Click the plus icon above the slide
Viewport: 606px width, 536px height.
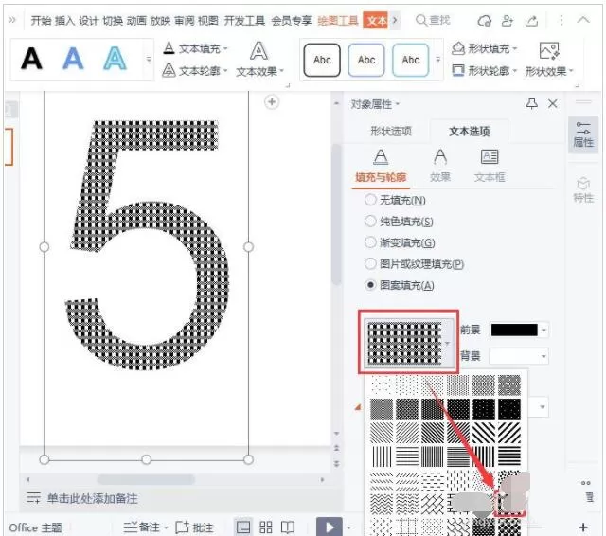(272, 102)
